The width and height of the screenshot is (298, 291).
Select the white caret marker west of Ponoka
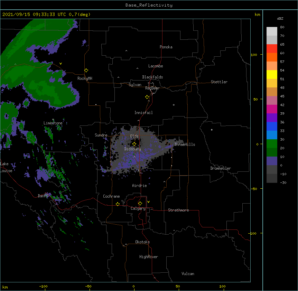pos(127,51)
